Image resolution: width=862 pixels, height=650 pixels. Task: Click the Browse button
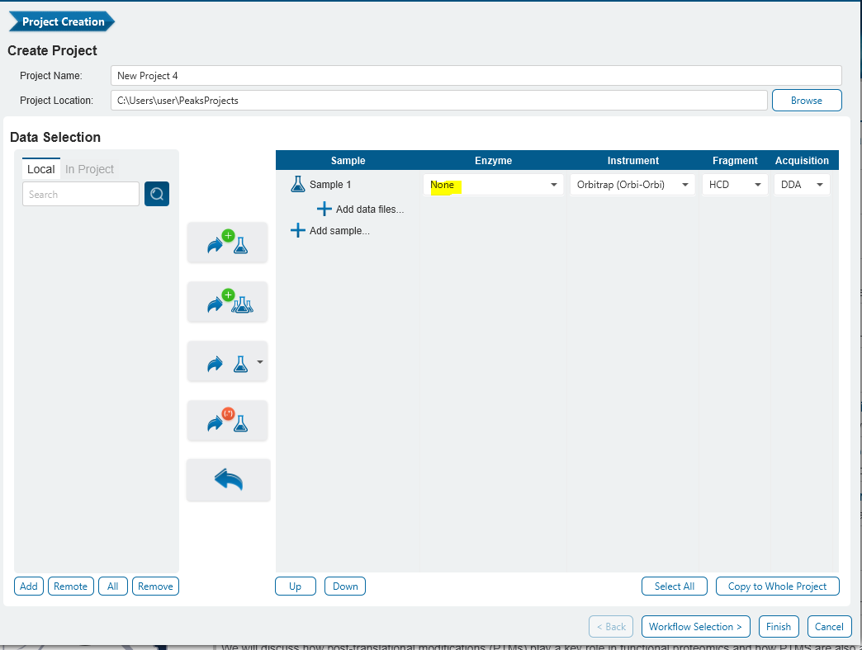click(x=807, y=101)
